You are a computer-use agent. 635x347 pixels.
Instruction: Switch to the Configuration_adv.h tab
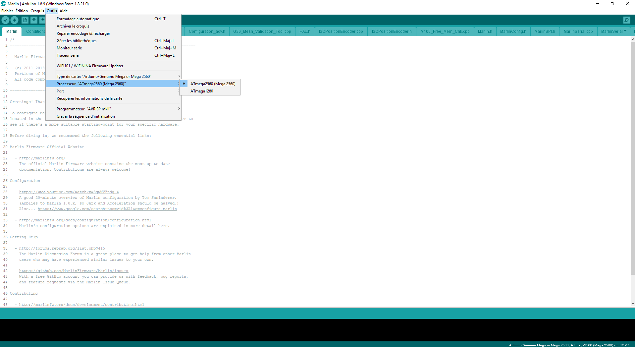click(x=207, y=31)
